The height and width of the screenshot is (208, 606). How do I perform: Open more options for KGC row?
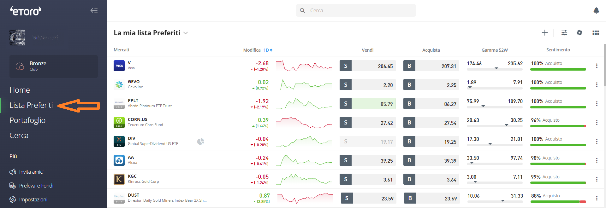pyautogui.click(x=597, y=179)
